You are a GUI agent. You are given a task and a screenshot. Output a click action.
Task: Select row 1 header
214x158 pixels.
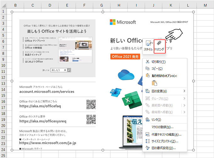[x=3, y=11]
